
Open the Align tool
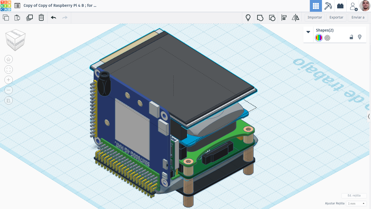coord(284,18)
